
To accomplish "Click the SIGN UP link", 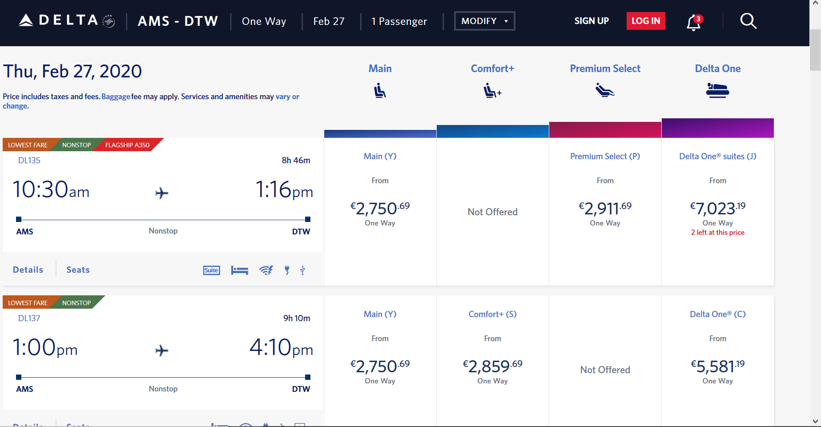I will pos(592,21).
